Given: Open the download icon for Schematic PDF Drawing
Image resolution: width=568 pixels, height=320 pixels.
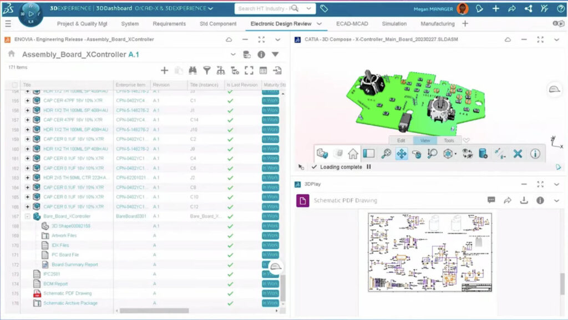Looking at the screenshot, I should tap(524, 201).
